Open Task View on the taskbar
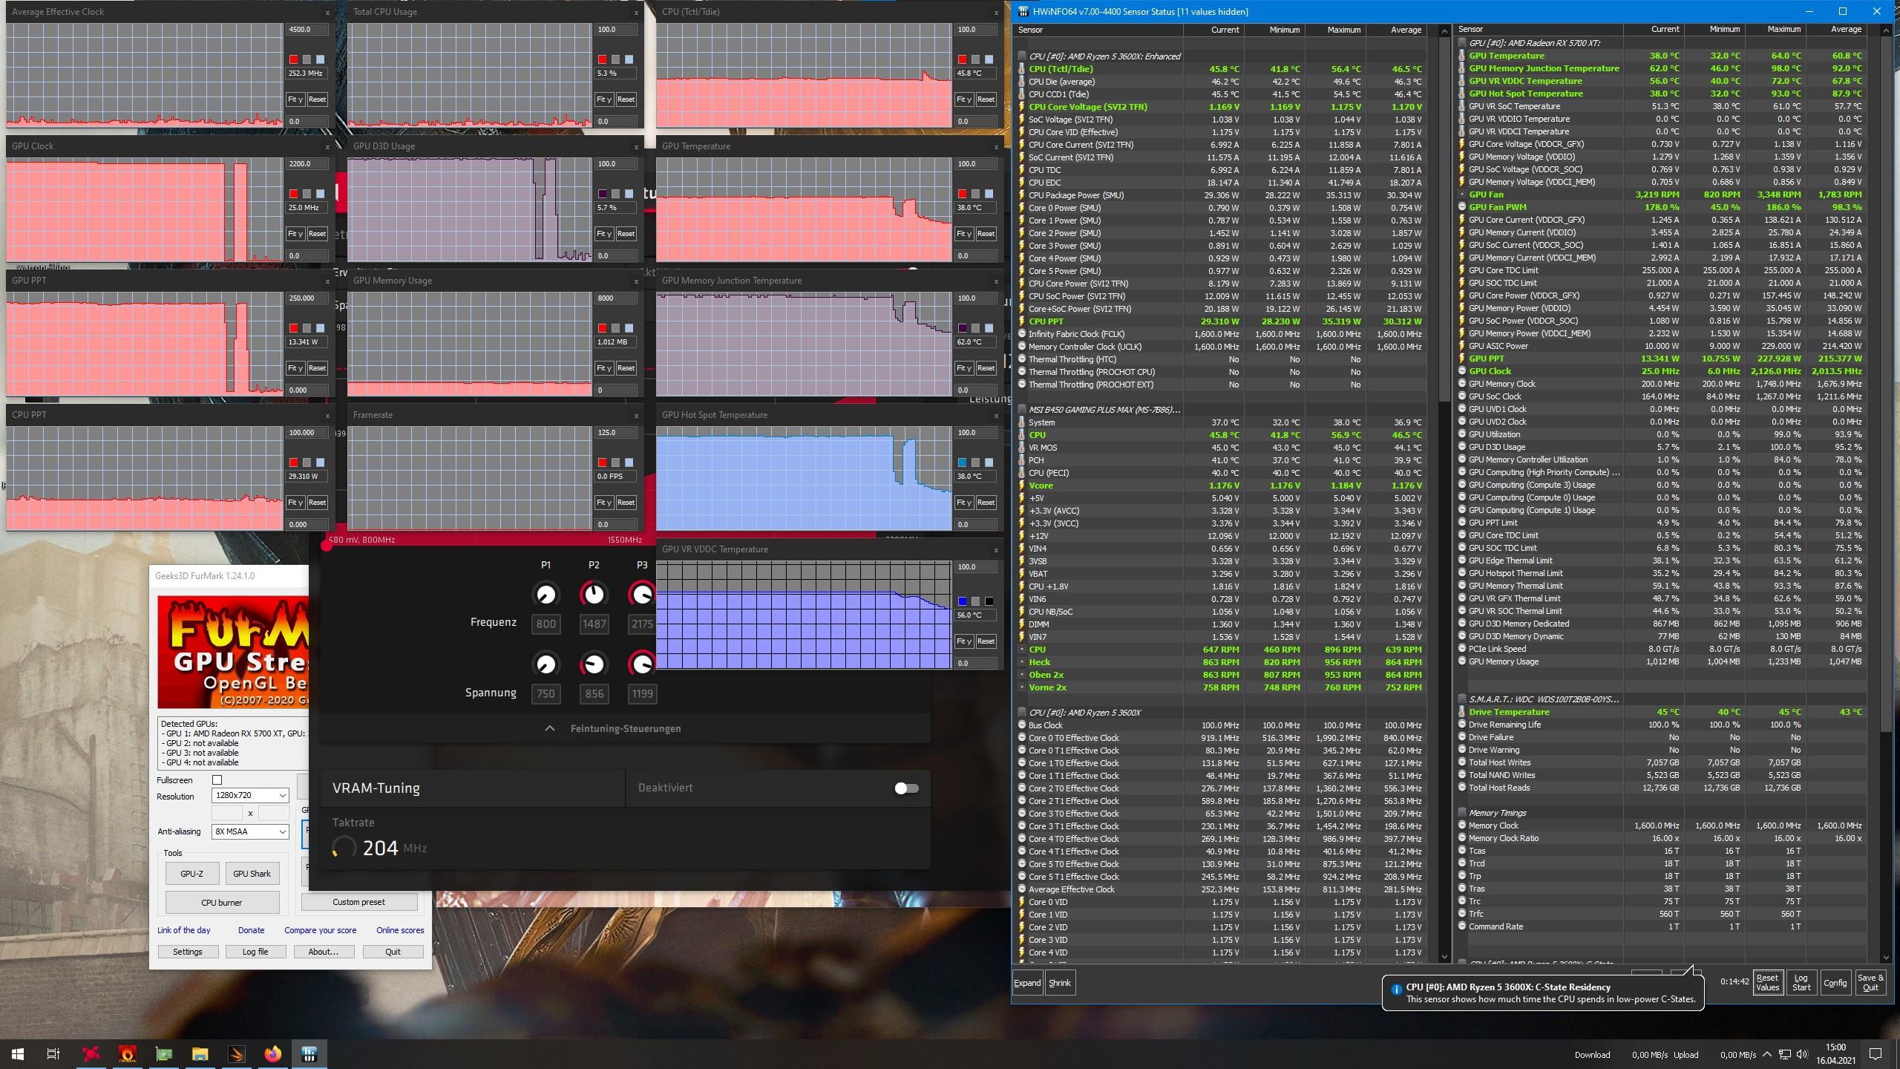 [x=53, y=1053]
